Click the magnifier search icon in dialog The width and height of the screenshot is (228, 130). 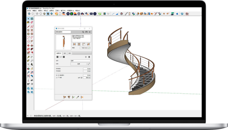click(x=83, y=32)
